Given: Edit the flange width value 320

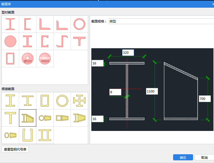Looking at the screenshot, I should coord(128,52).
